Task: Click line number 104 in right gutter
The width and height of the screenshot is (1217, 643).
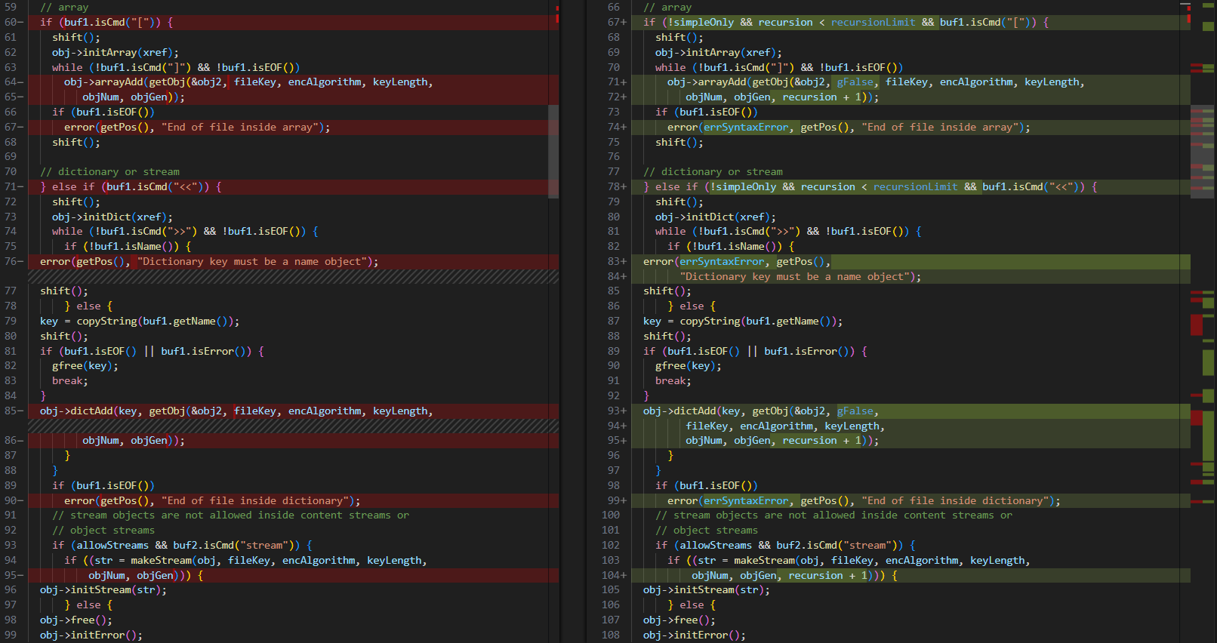Action: [x=611, y=576]
